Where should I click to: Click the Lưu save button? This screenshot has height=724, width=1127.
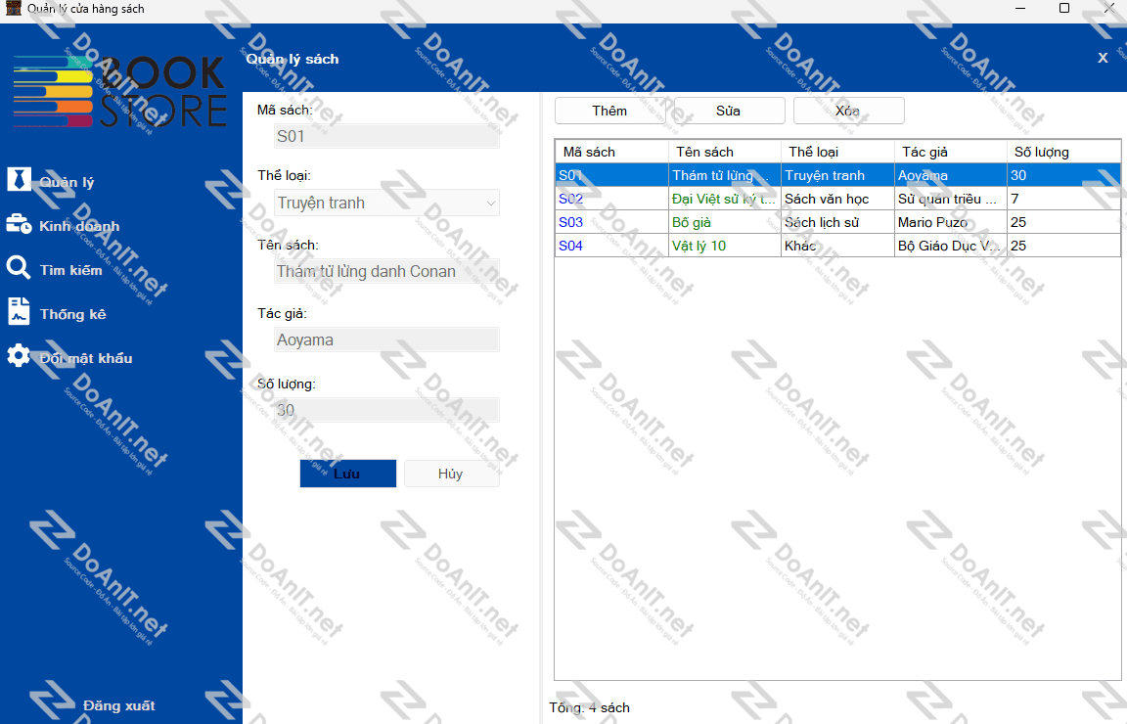coord(348,474)
